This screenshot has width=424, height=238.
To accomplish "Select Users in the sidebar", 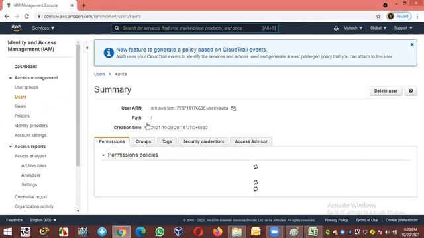I will point(21,97).
